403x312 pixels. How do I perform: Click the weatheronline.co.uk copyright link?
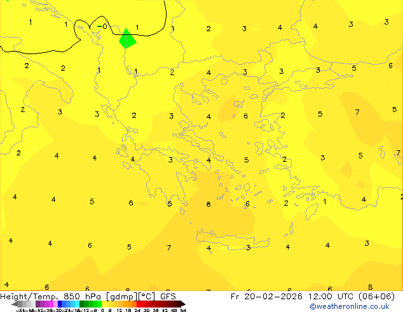[350, 306]
